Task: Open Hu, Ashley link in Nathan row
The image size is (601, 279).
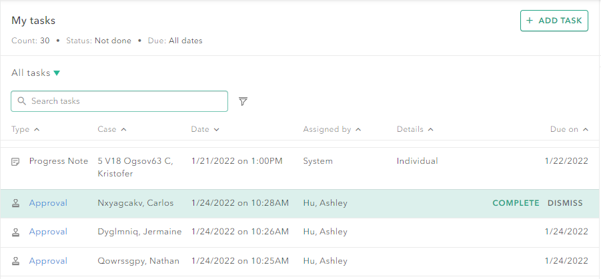Action: [x=325, y=261]
